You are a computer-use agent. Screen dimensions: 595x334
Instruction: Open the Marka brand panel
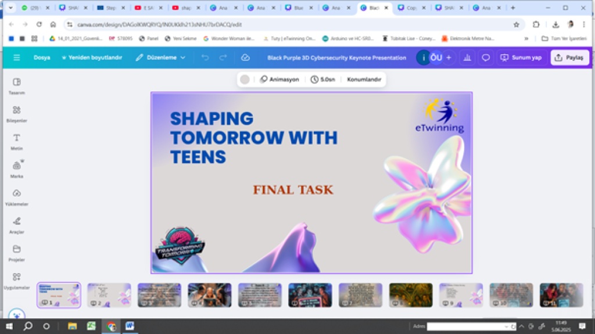16,168
